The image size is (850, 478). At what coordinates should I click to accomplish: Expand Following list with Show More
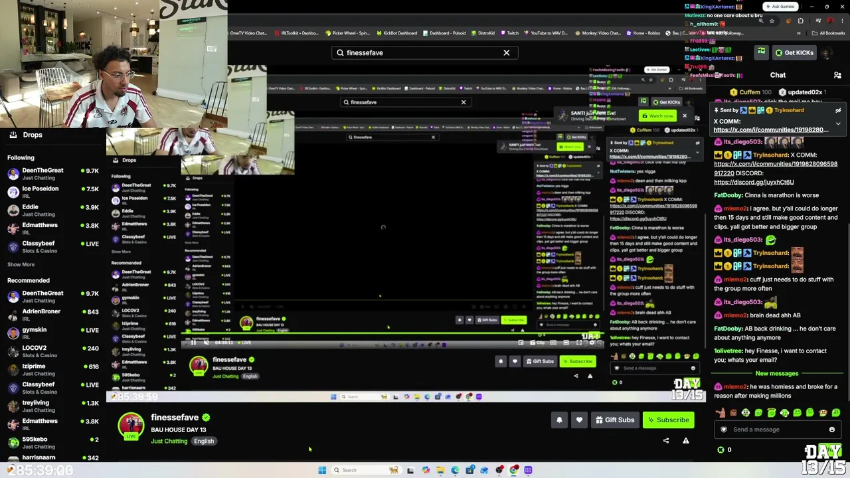click(x=21, y=264)
